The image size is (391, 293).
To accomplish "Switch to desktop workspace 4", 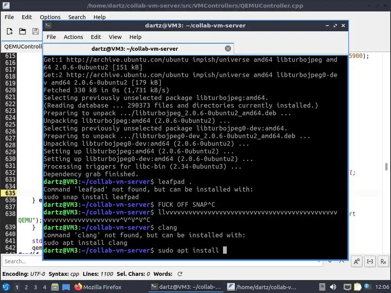I will pyautogui.click(x=45, y=287).
